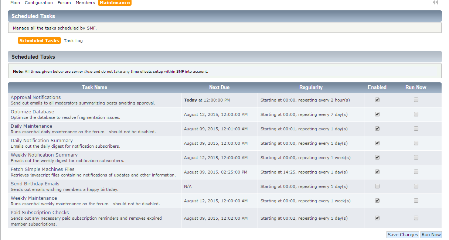The width and height of the screenshot is (449, 240).
Task: Toggle Enabled checkbox for Fetch Simple Machines Files
Action: pos(377,172)
